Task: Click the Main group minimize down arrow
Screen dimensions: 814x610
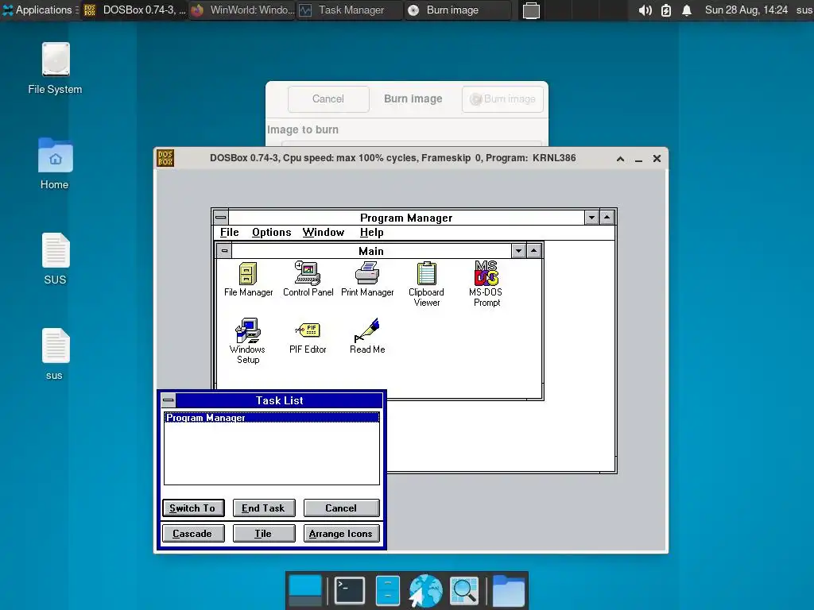Action: click(518, 251)
